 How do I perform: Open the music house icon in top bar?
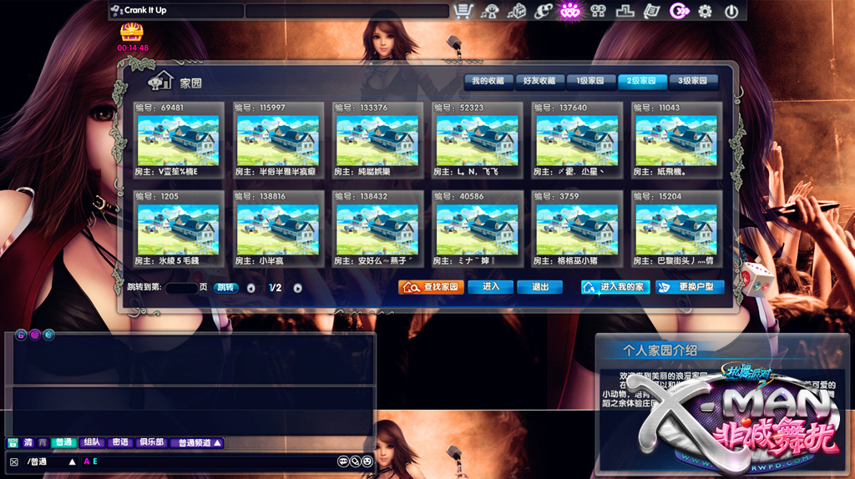pyautogui.click(x=516, y=11)
